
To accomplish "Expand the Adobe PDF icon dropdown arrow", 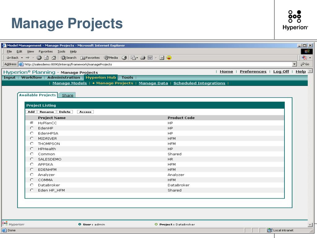I will pos(310,58).
